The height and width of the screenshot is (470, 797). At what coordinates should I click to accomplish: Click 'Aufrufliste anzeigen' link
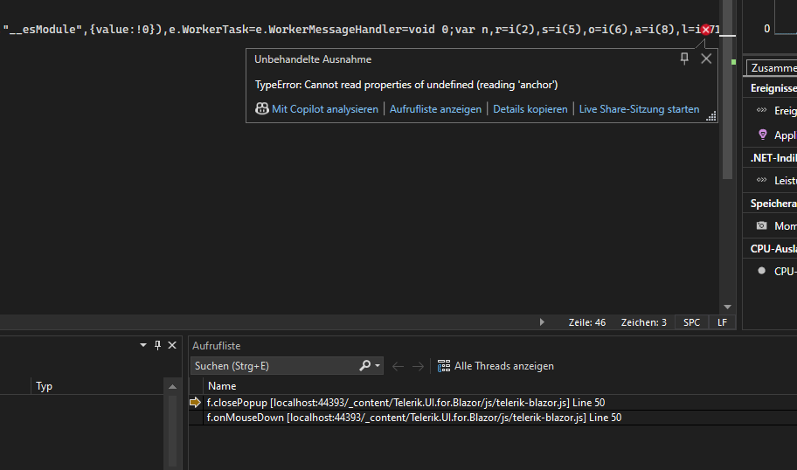pyautogui.click(x=435, y=109)
